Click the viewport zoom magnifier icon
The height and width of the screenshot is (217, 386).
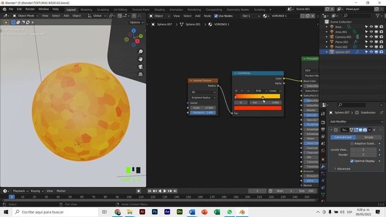[x=141, y=52]
